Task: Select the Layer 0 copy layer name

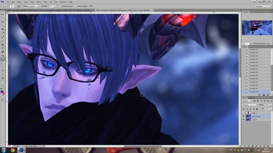Action: coord(256,116)
